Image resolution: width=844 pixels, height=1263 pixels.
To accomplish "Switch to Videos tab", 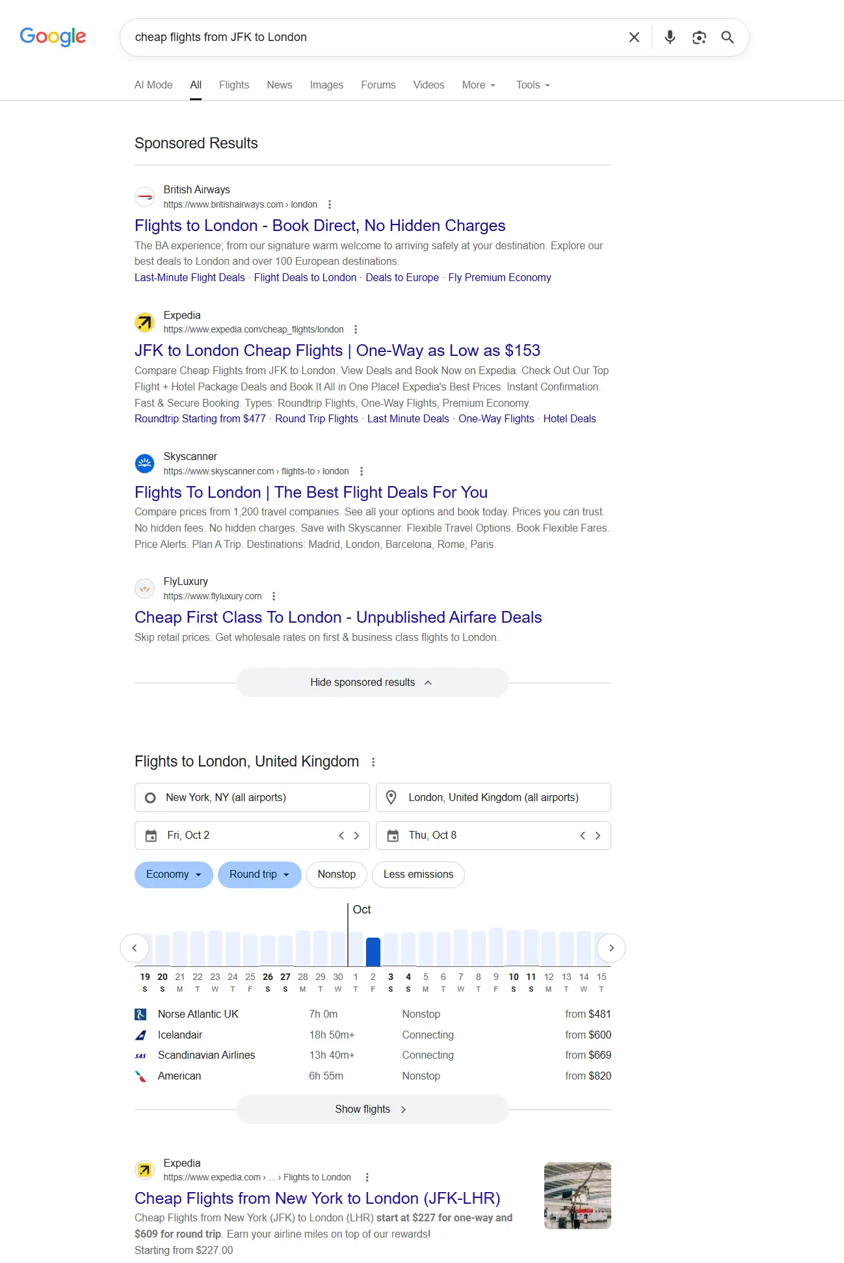I will point(429,85).
